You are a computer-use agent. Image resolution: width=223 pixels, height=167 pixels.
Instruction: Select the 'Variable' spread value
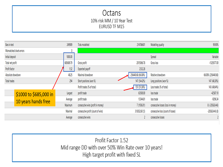click(215, 57)
